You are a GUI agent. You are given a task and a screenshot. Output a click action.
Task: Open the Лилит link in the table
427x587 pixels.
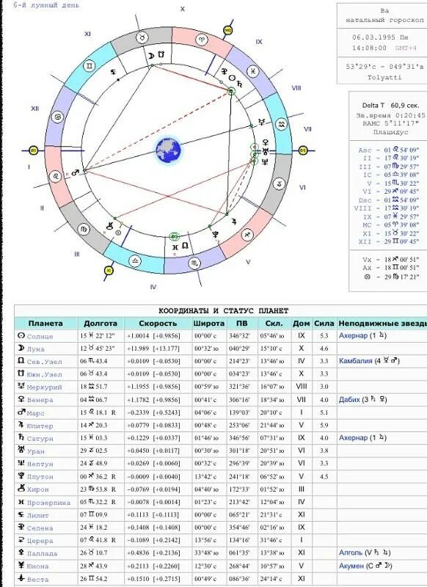pos(37,515)
